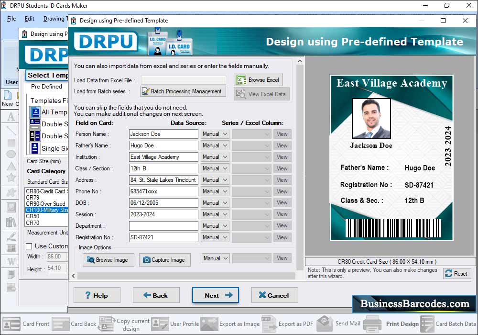The width and height of the screenshot is (478, 335).
Task: Select the puzzle piece symbol tool
Action: pos(11,192)
